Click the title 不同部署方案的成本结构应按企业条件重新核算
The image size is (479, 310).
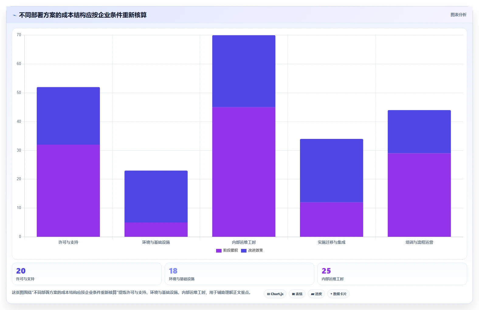(x=83, y=15)
